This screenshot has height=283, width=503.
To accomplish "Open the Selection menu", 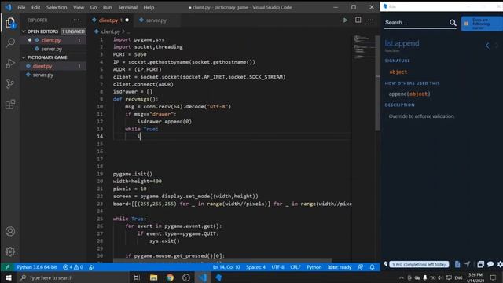I will [57, 7].
